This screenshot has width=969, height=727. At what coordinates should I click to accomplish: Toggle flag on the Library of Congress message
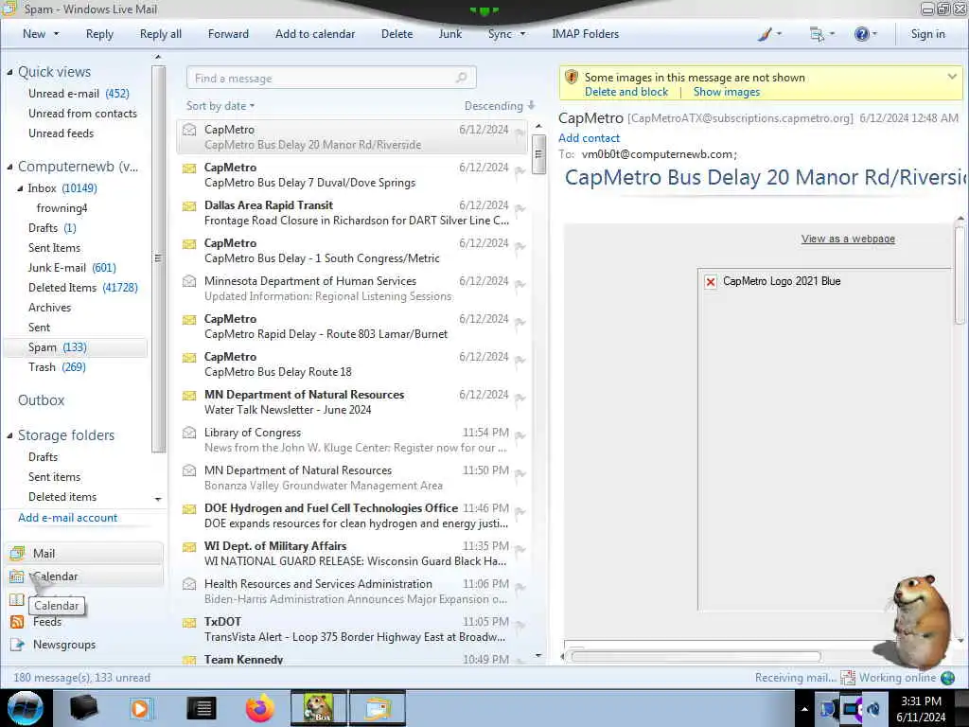pyautogui.click(x=520, y=435)
